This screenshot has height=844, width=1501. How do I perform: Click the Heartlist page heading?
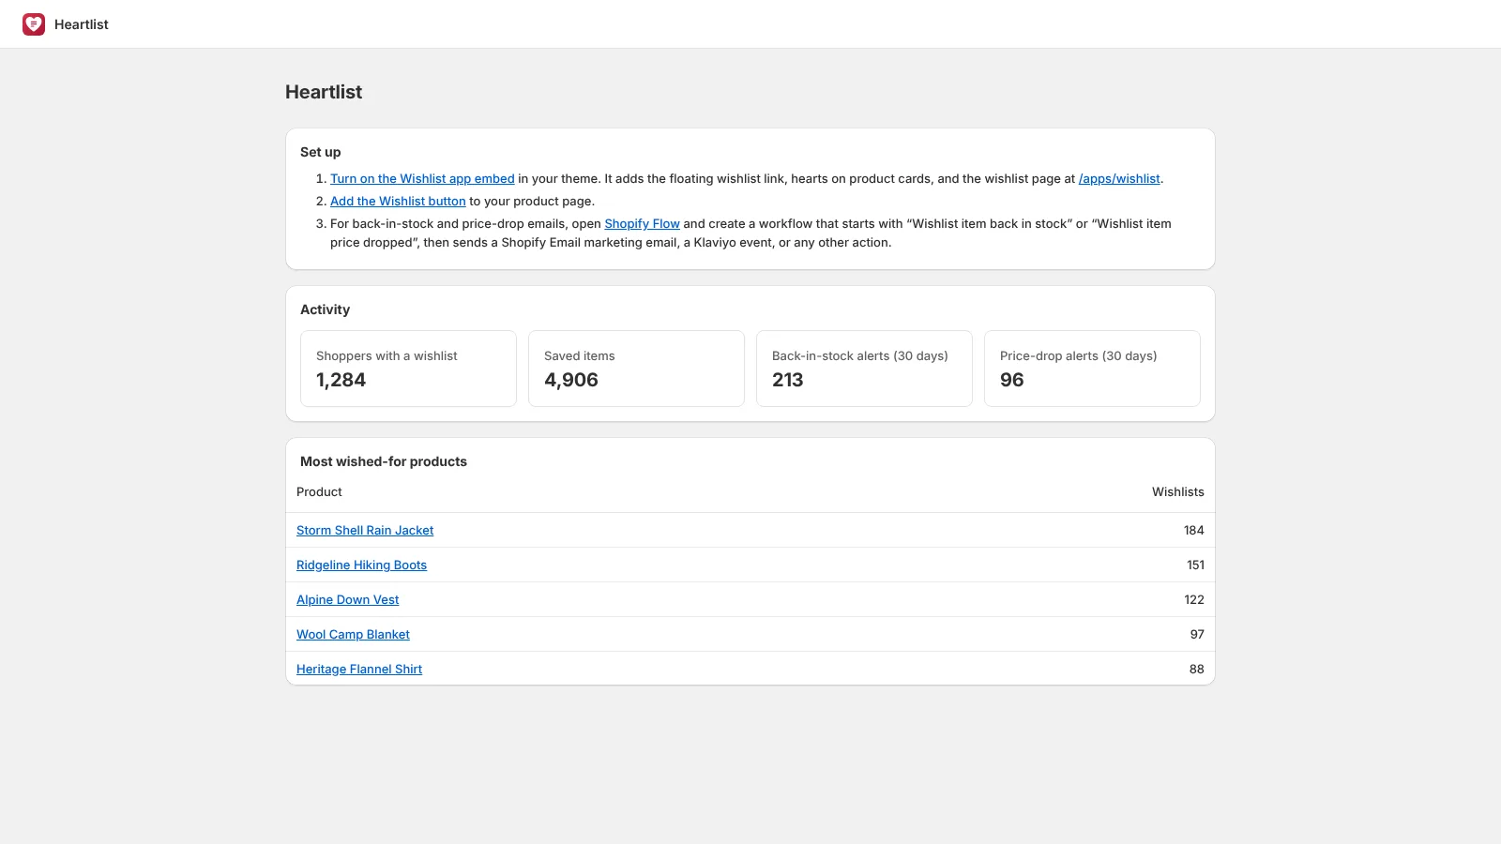click(x=324, y=92)
